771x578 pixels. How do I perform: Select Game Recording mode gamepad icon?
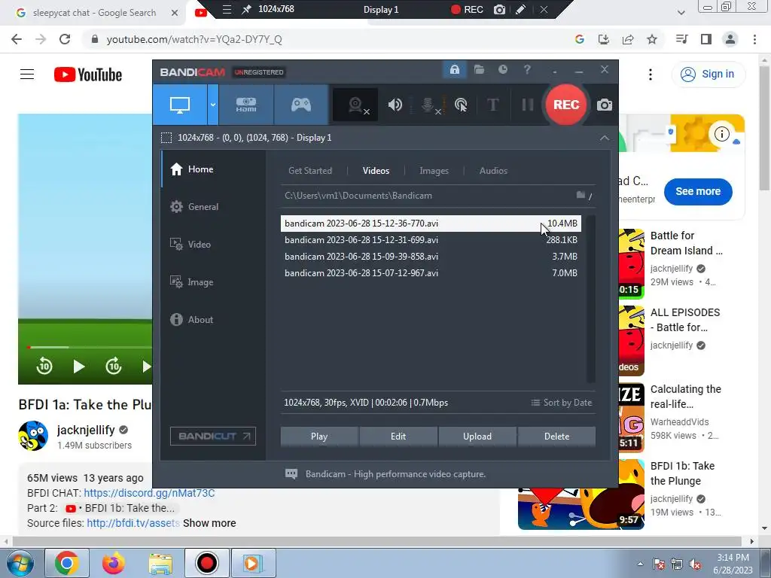coord(301,105)
